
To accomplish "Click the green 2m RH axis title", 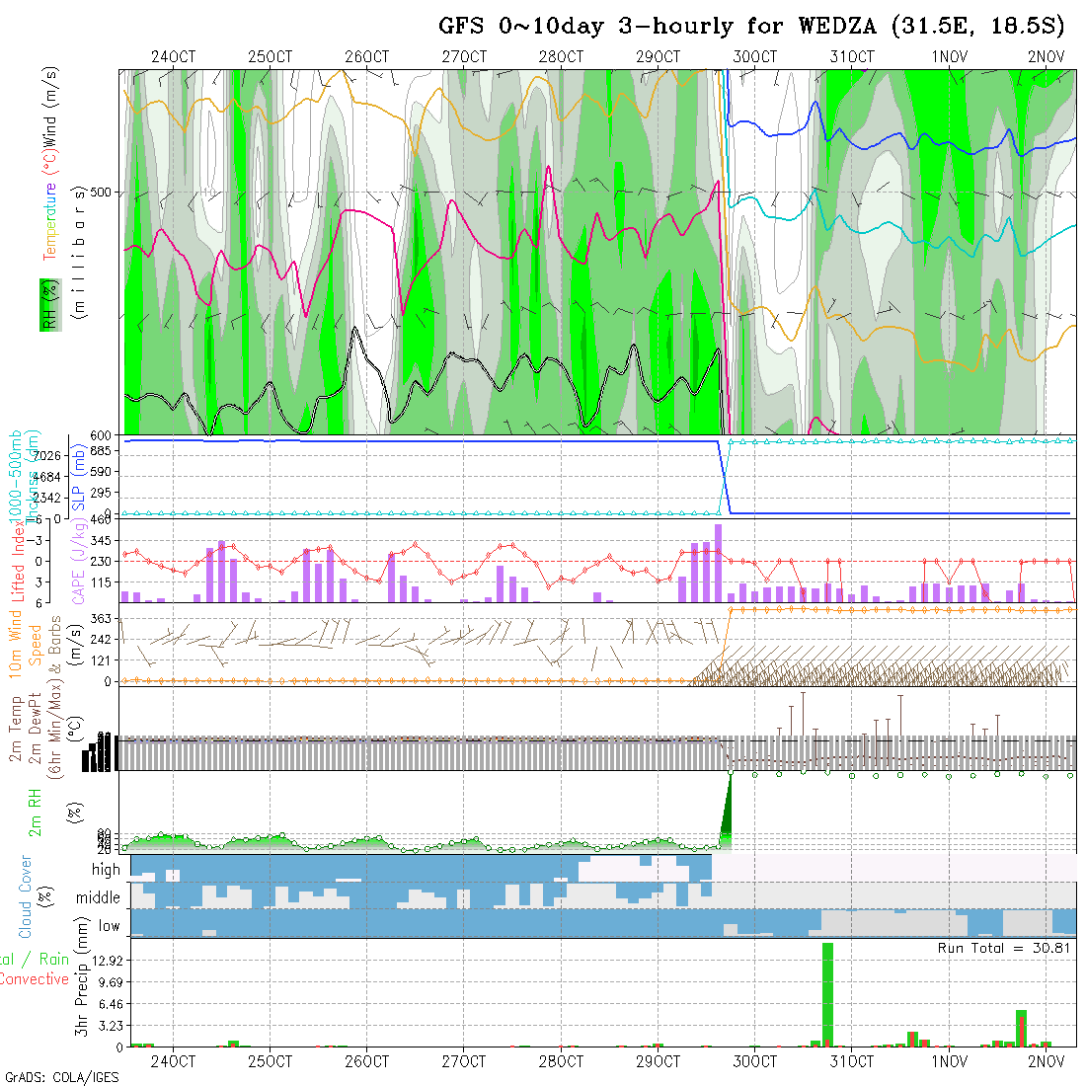I will [35, 811].
